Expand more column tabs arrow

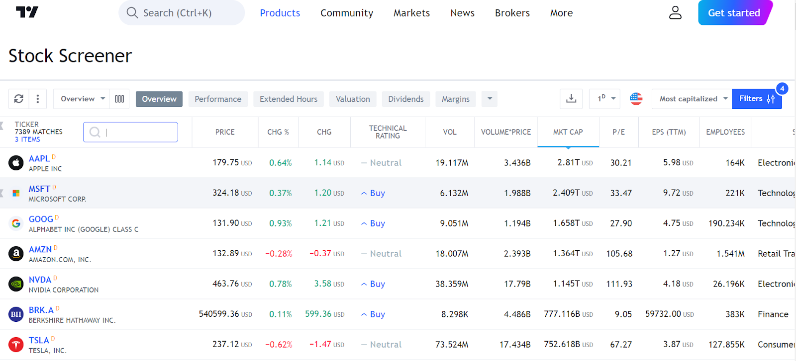490,99
